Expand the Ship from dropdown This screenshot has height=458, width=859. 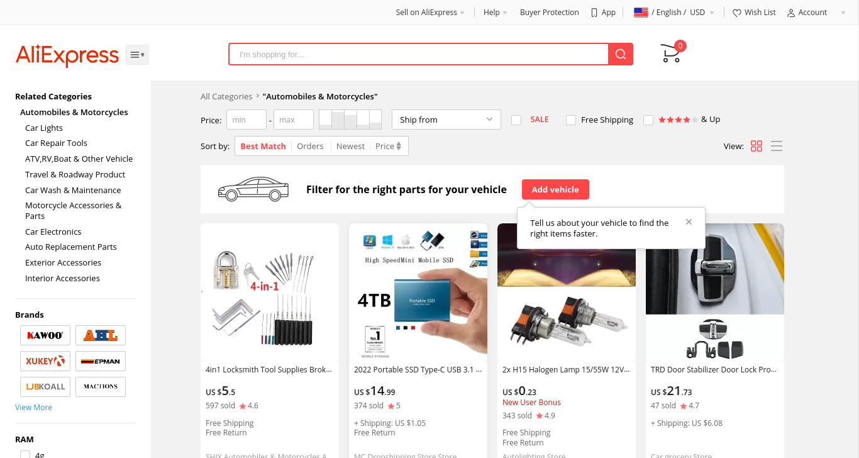(446, 120)
